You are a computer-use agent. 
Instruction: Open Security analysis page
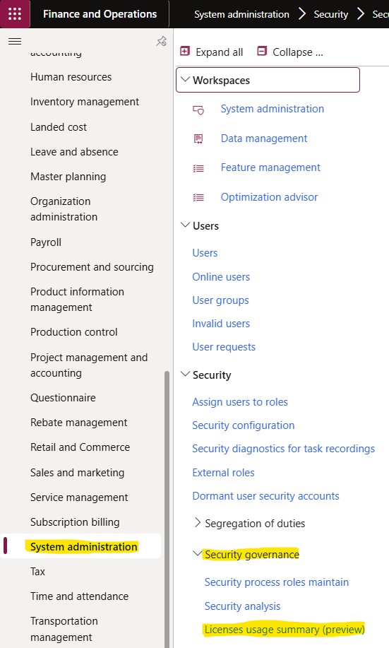[242, 606]
